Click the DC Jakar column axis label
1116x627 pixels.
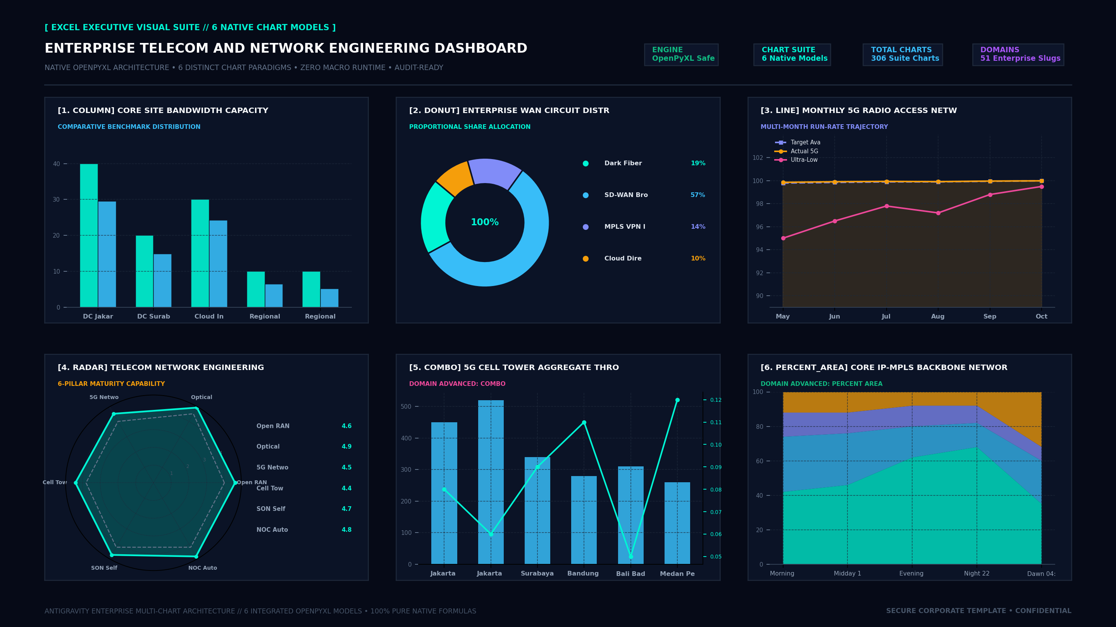(98, 316)
